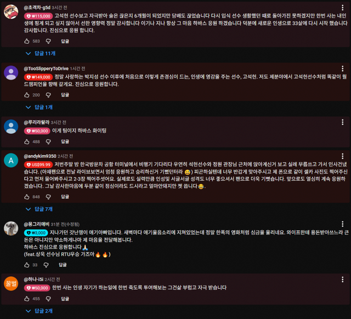
Task: Like the ₩50,000 comment by @루리라랄라
Action: (27, 141)
